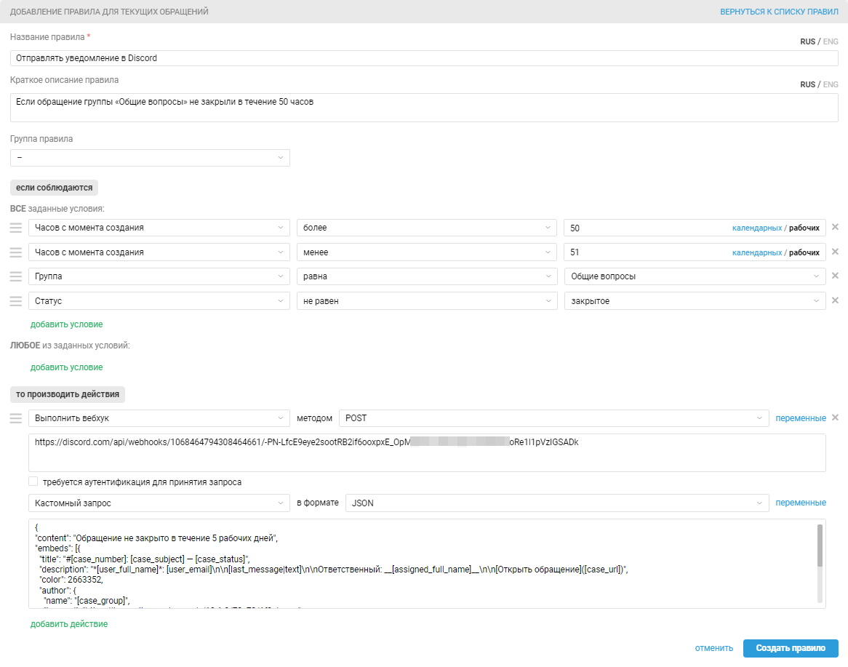Open переменные next to POST method
Image resolution: width=848 pixels, height=667 pixels.
tap(801, 418)
